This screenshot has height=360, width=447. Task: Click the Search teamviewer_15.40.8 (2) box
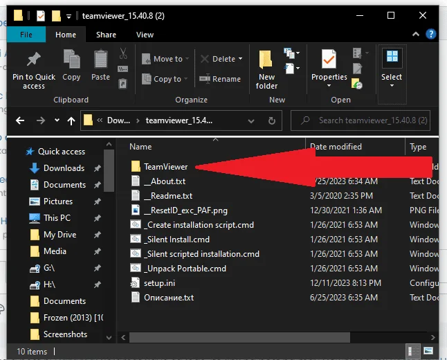[x=361, y=120]
